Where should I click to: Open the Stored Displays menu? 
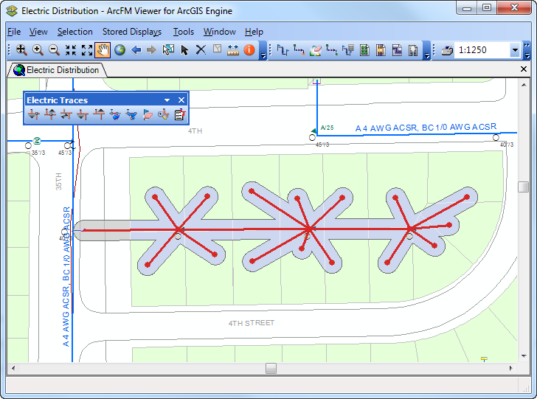[x=131, y=32]
